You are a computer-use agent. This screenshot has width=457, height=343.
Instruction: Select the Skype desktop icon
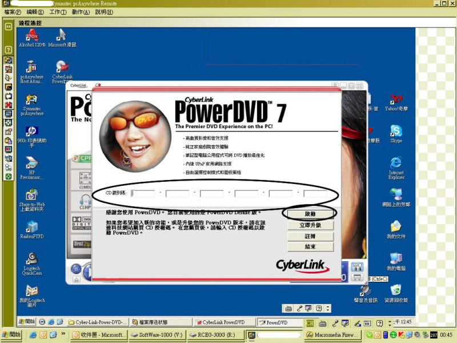(x=396, y=134)
